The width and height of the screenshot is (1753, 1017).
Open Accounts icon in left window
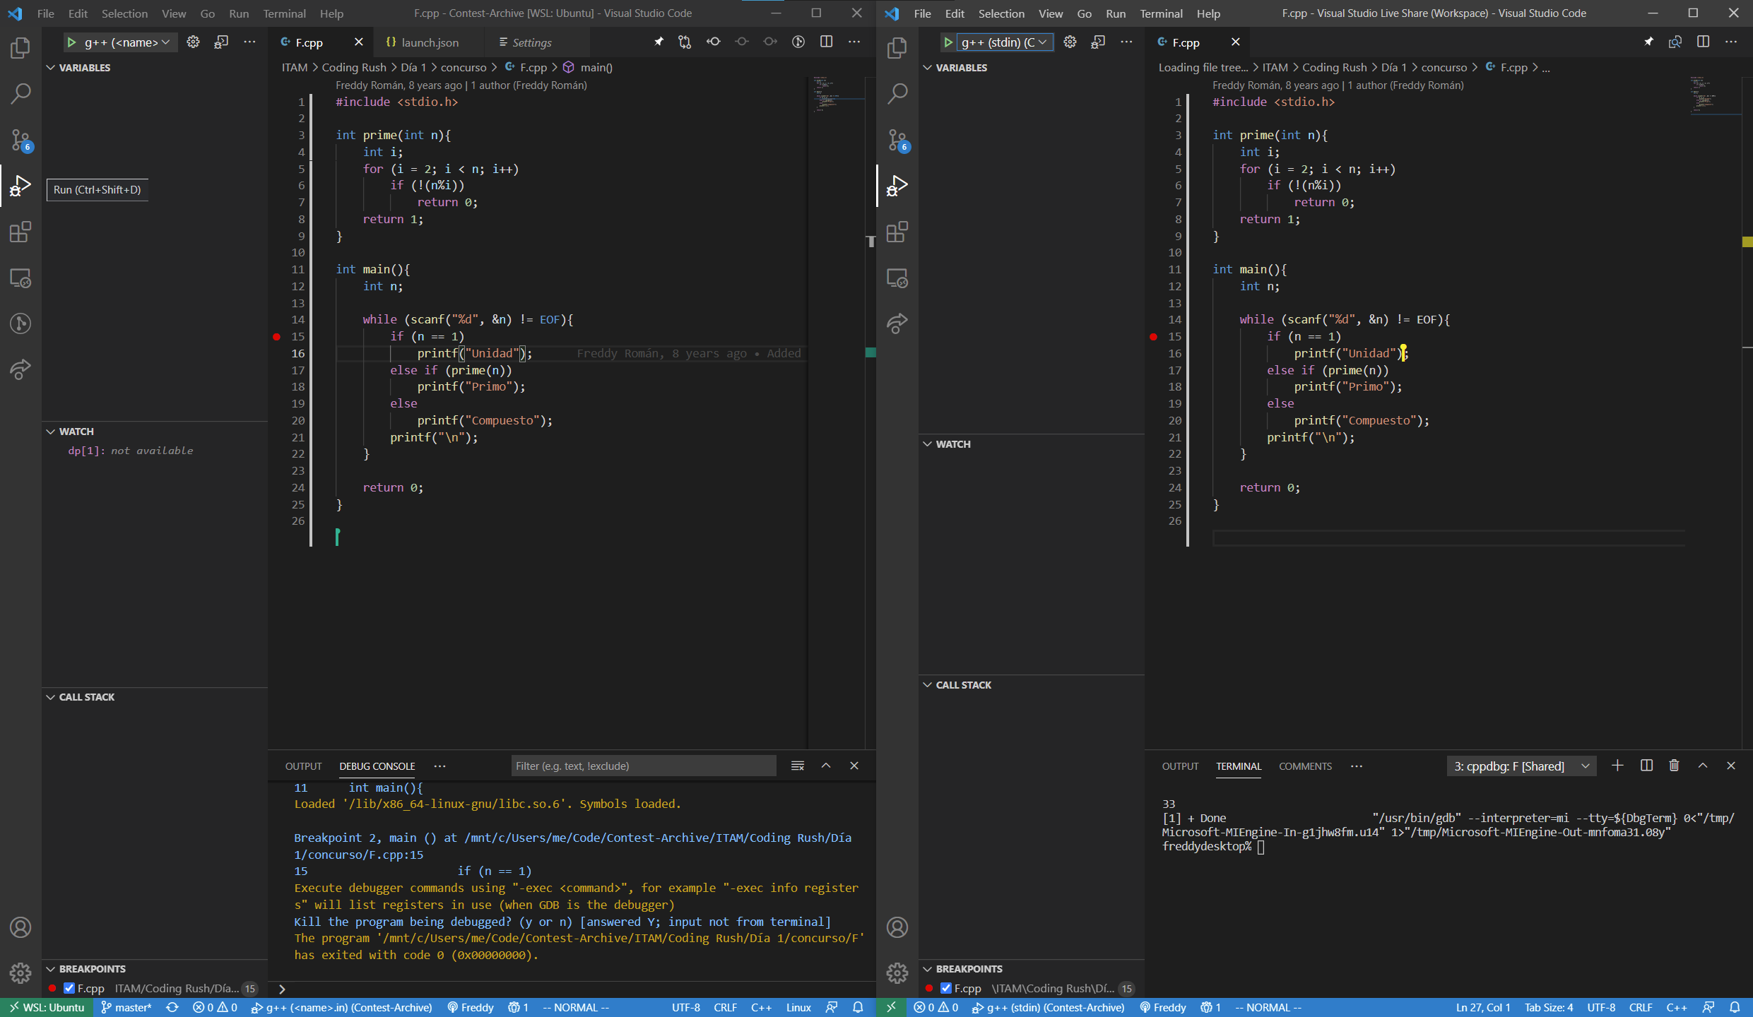tap(20, 927)
